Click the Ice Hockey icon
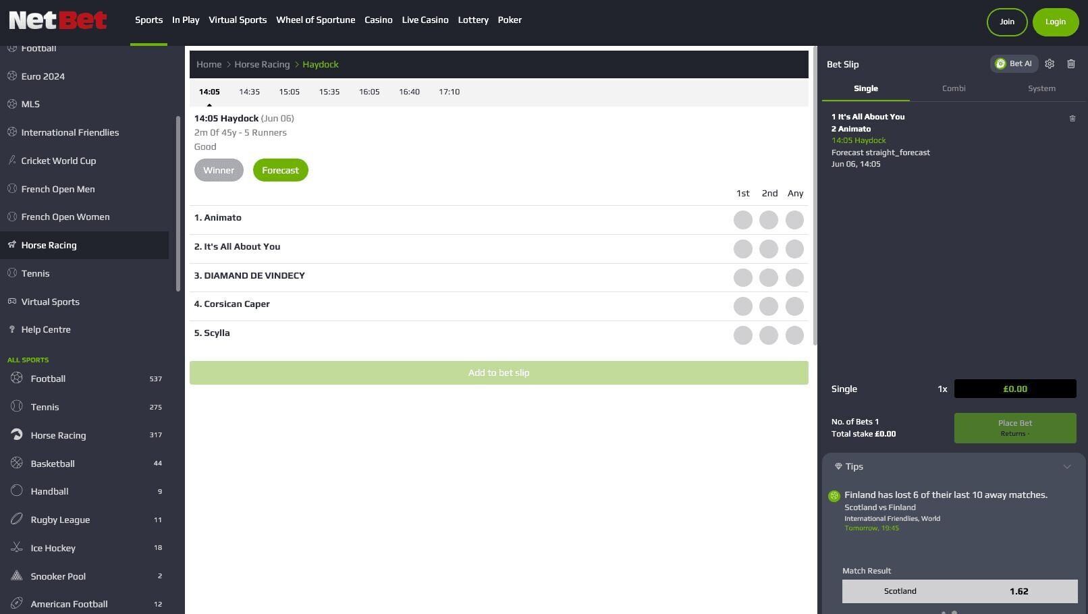1088x614 pixels. tap(17, 548)
